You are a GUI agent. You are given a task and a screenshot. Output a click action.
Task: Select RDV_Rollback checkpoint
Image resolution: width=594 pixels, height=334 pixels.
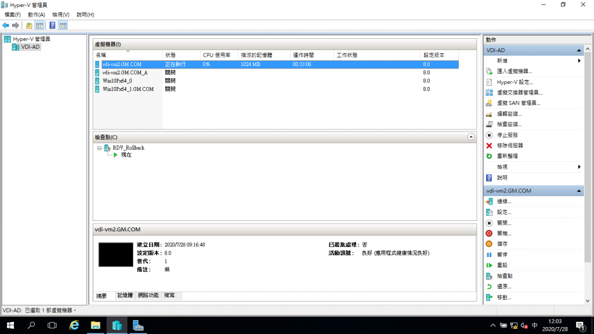click(128, 148)
